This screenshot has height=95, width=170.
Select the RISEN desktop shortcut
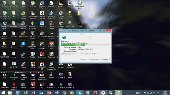[33, 65]
